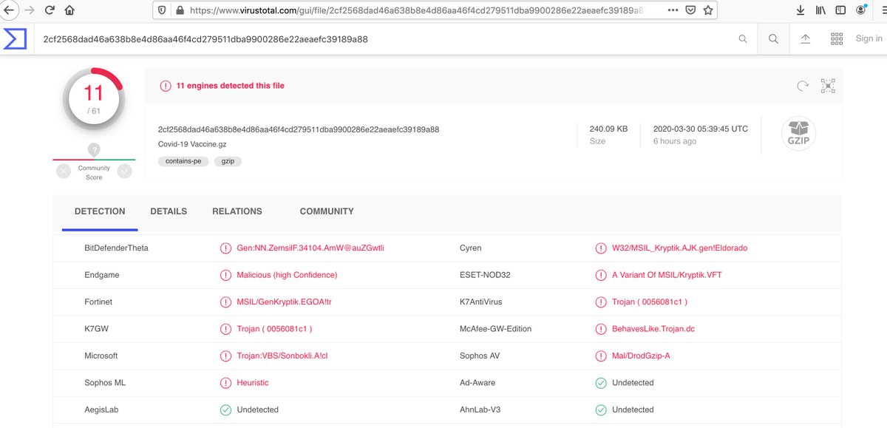887x428 pixels.
Task: Open Firefox account avatar icon
Action: (861, 10)
